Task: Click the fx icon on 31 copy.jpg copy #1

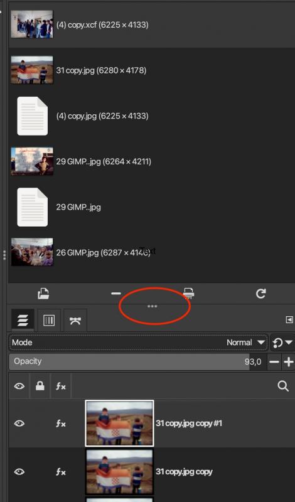Action: 60,424
